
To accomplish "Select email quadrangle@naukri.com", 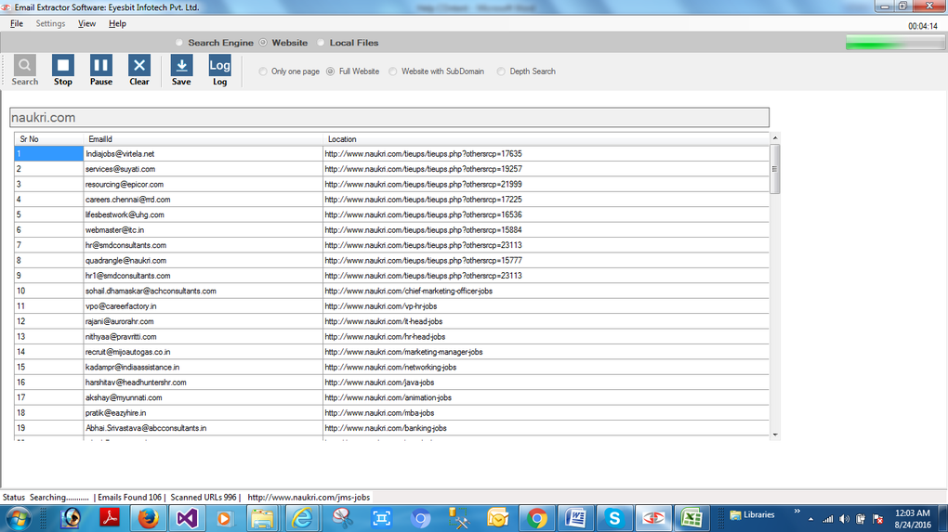I will [125, 260].
